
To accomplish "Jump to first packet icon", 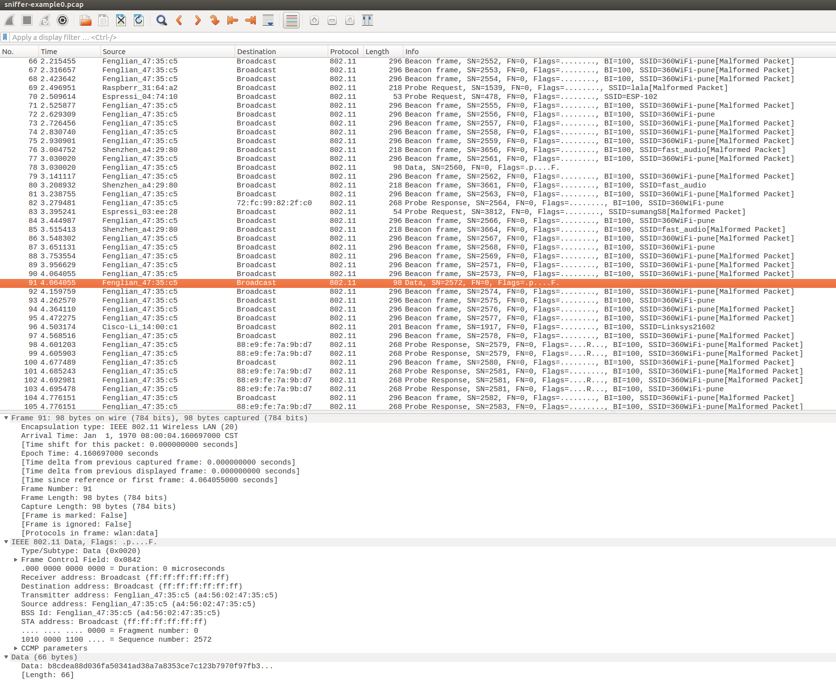I will point(233,20).
